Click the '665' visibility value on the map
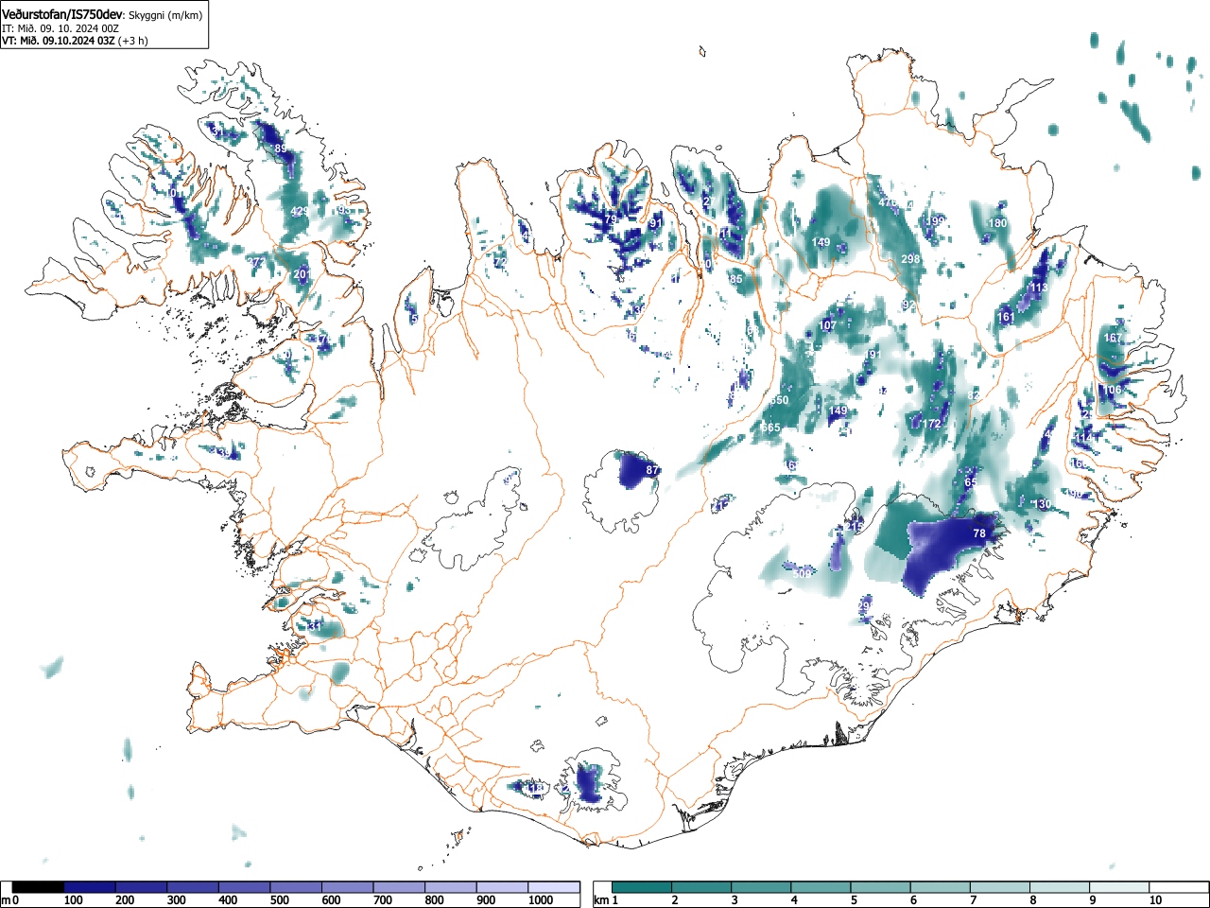The height and width of the screenshot is (908, 1210). (771, 428)
